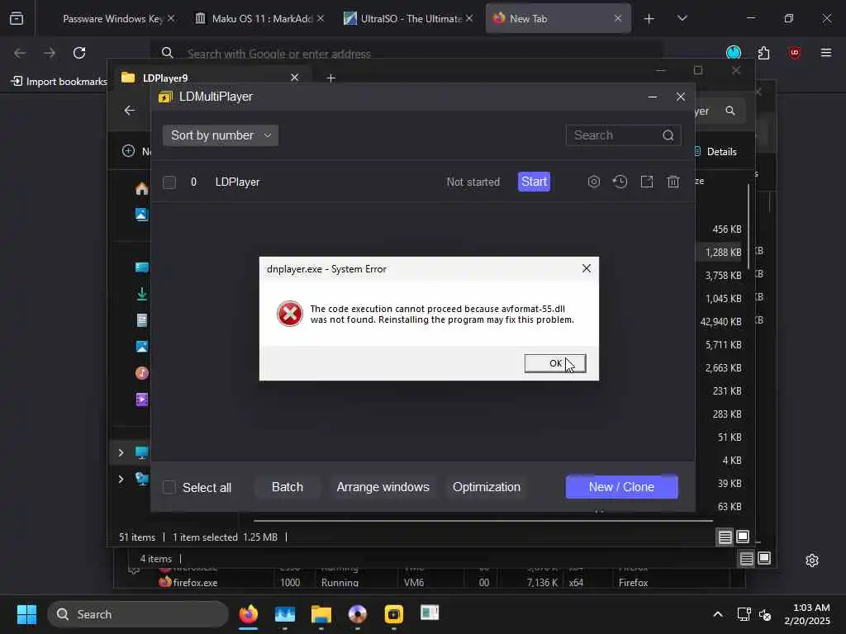Image resolution: width=846 pixels, height=634 pixels.
Task: Expand This PC tree node in sidebar
Action: (x=121, y=452)
